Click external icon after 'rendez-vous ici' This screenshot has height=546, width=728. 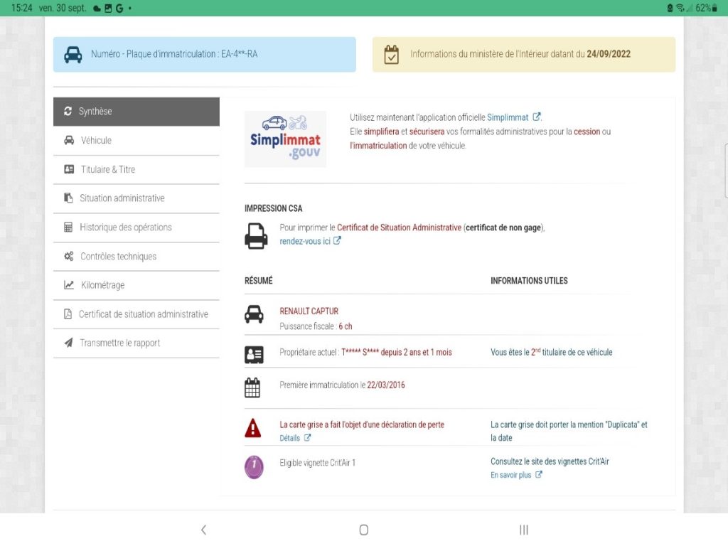click(337, 240)
